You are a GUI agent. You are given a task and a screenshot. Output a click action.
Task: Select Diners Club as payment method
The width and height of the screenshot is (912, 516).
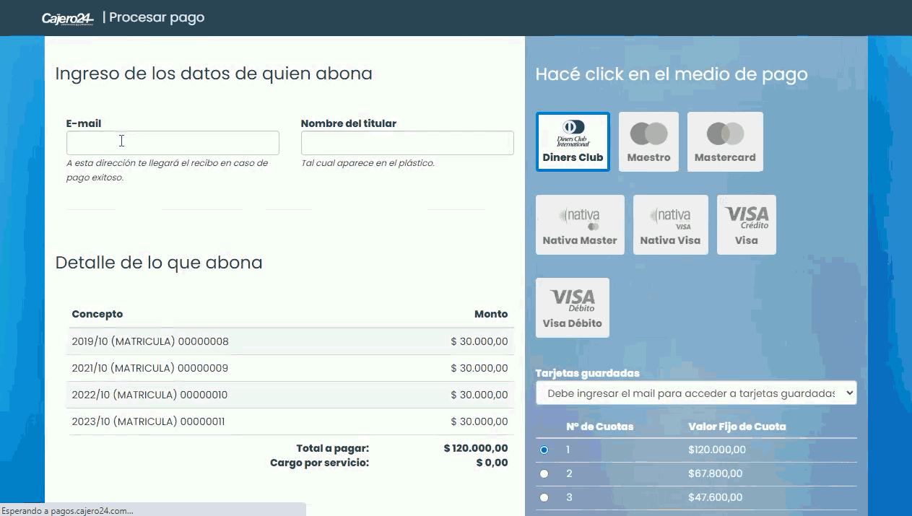tap(573, 141)
